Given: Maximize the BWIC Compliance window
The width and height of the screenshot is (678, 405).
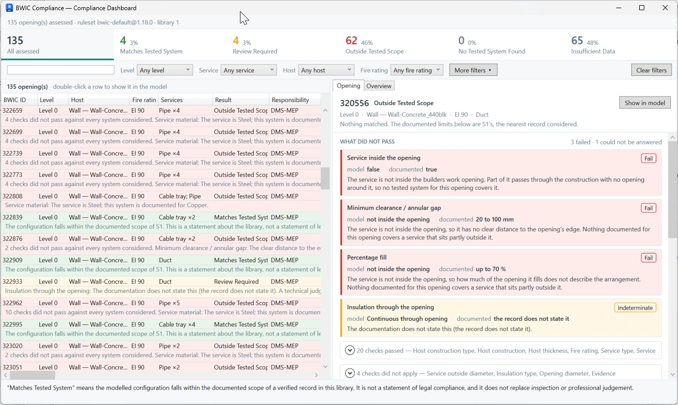Looking at the screenshot, I should (642, 8).
